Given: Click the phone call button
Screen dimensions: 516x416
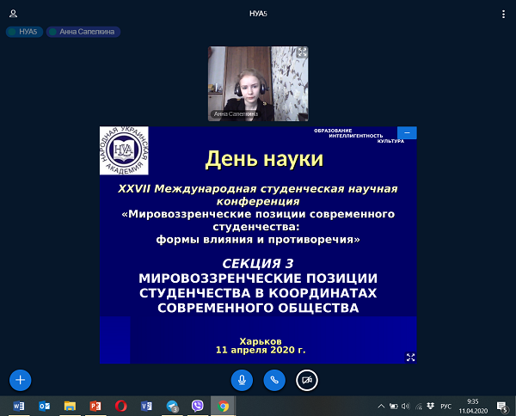Looking at the screenshot, I should click(274, 379).
